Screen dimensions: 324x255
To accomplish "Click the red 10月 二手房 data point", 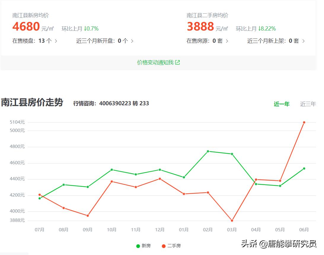I will pos(111,181).
